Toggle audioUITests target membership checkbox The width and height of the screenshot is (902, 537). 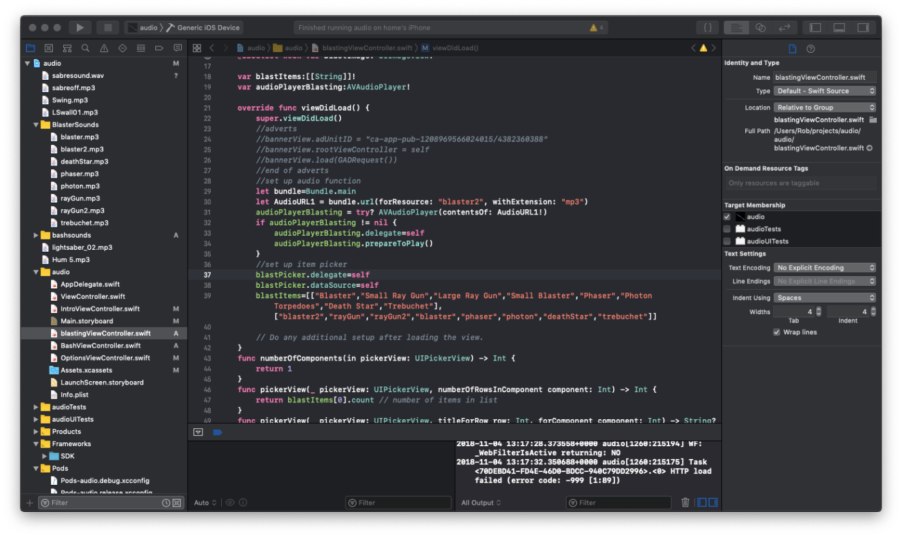point(727,241)
